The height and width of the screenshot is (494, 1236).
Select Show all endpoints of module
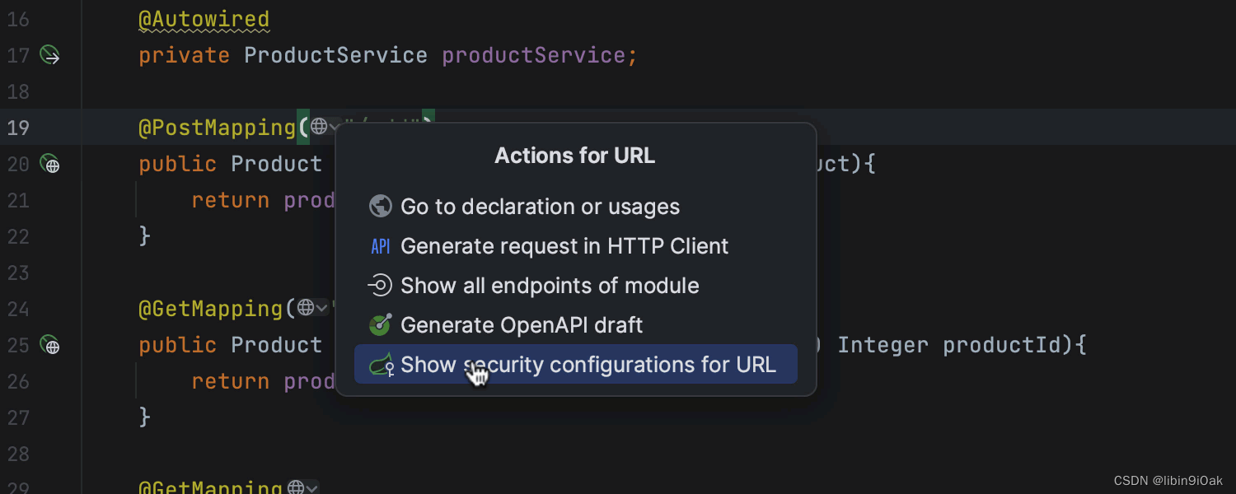click(x=550, y=286)
